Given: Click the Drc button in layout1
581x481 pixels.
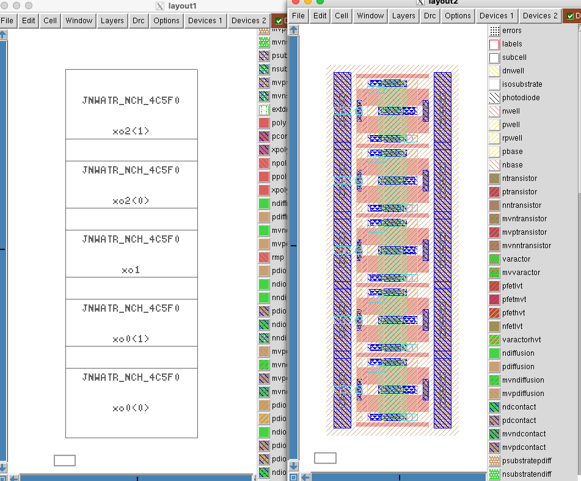Looking at the screenshot, I should tap(139, 21).
